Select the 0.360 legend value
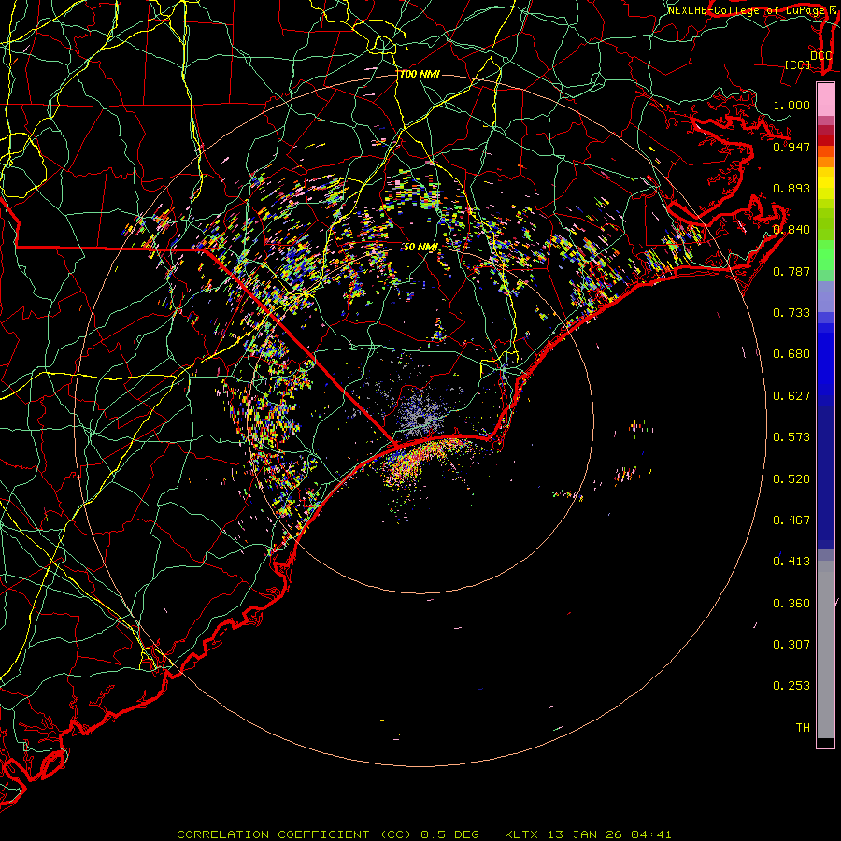 point(791,603)
